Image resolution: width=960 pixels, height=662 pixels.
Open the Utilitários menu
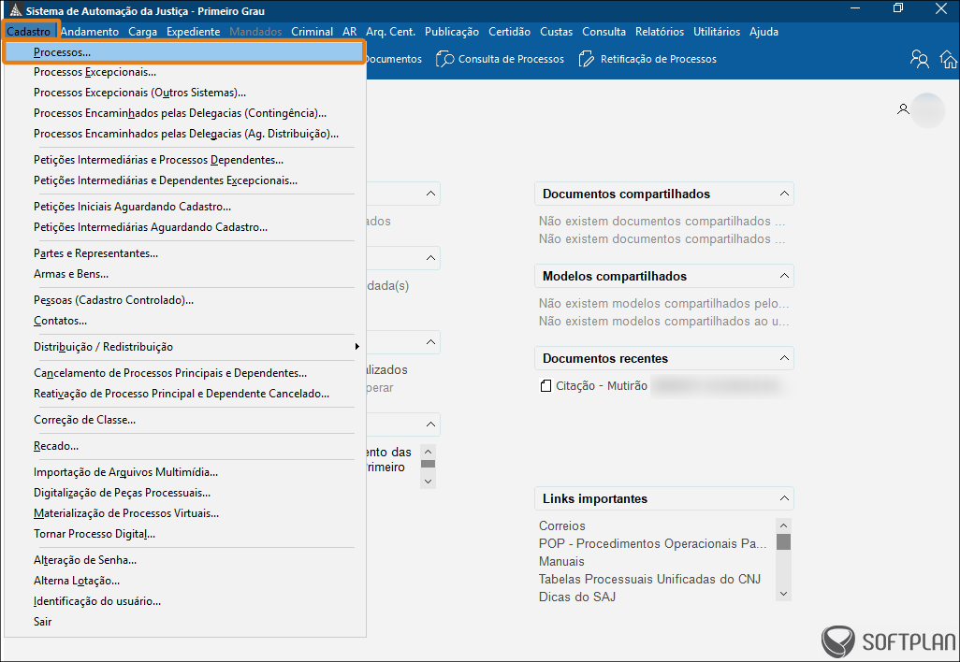[717, 32]
